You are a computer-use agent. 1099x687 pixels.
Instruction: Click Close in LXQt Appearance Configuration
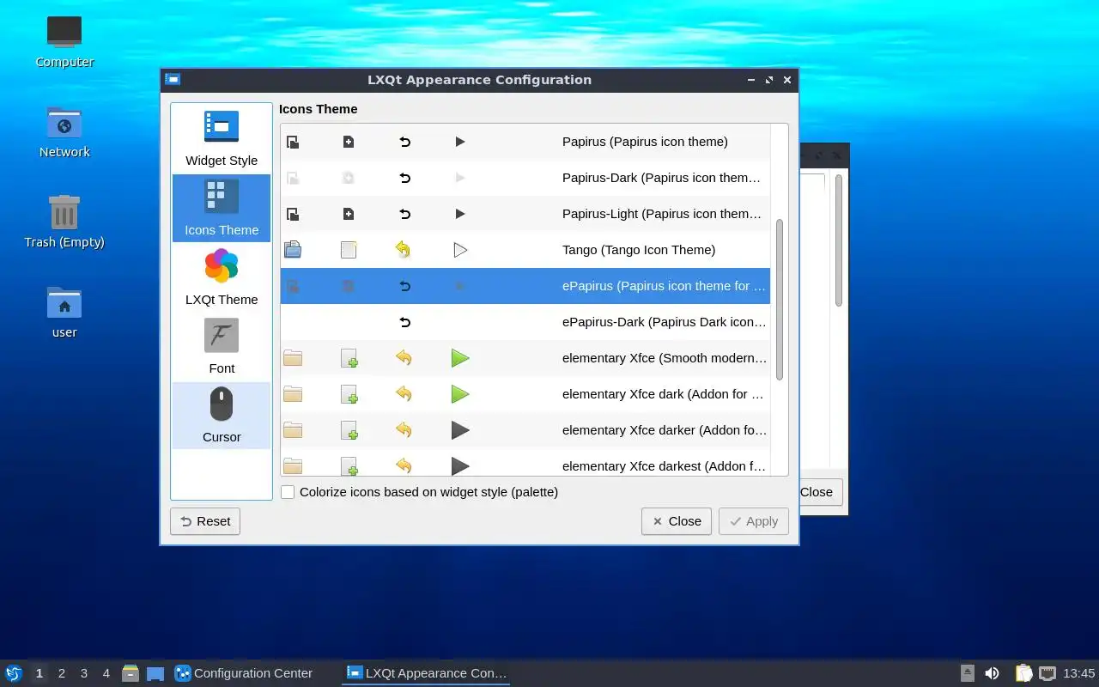677,521
